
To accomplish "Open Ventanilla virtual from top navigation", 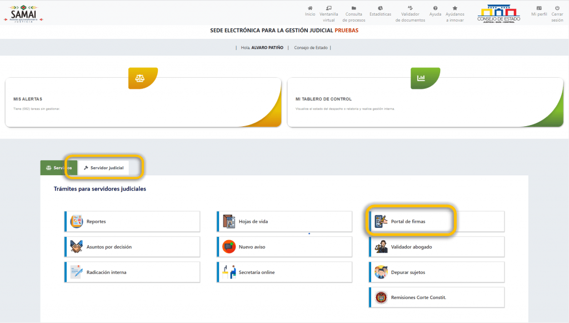I will 328,8.
